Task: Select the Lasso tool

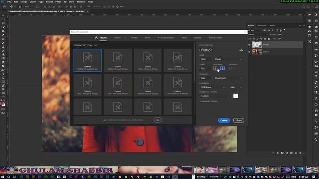Action: click(3, 23)
